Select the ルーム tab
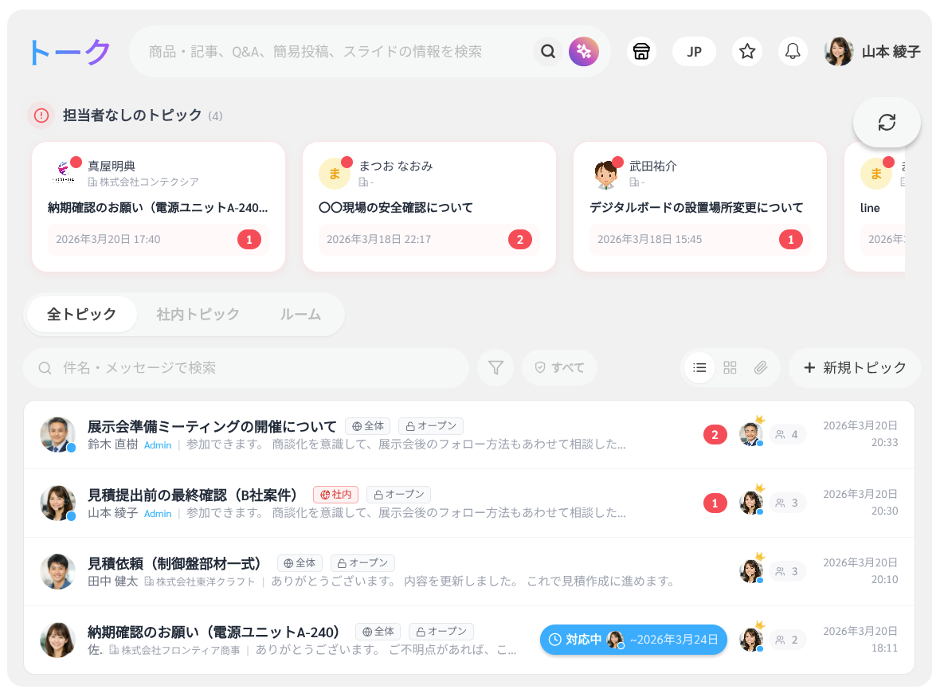 point(300,314)
